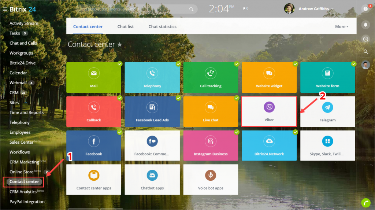The width and height of the screenshot is (375, 210).
Task: Open Calendar in the sidebar
Action: 18,73
